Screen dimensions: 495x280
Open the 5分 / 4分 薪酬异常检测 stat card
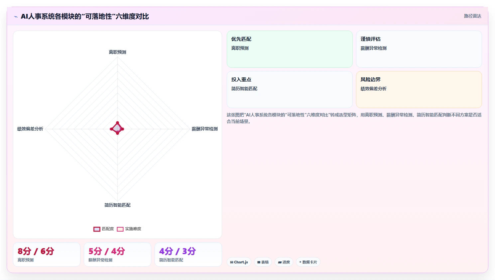point(117,254)
